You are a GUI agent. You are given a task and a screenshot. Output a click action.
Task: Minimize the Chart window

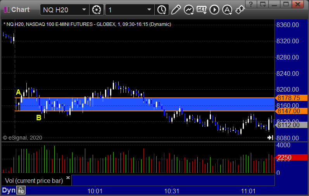point(274,4)
